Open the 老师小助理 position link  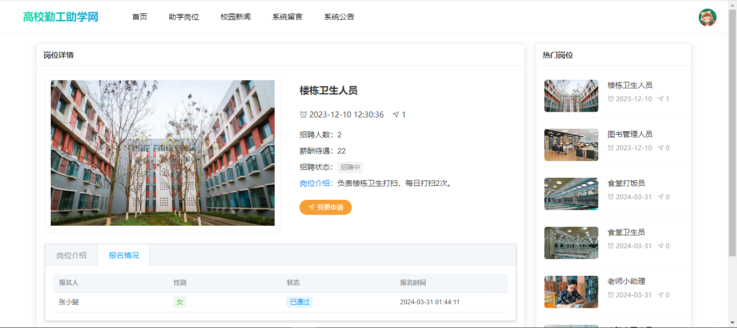626,281
